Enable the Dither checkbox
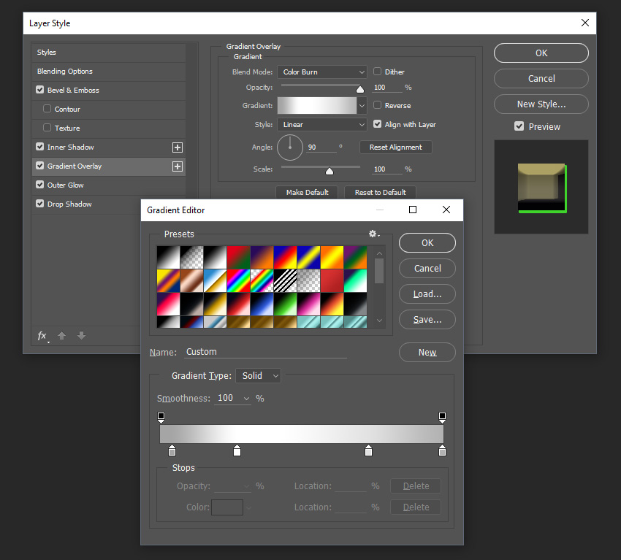Image resolution: width=621 pixels, height=560 pixels. (x=378, y=72)
